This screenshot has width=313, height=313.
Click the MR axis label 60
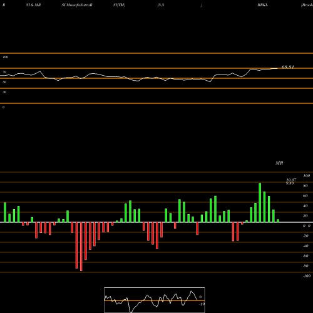305,196
